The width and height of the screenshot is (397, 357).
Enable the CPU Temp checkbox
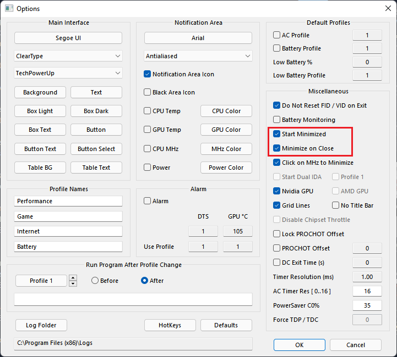[x=148, y=111]
